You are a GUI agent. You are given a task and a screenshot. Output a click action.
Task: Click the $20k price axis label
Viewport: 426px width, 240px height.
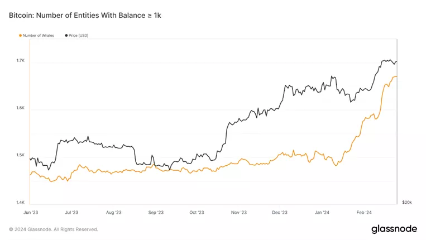tap(407, 202)
